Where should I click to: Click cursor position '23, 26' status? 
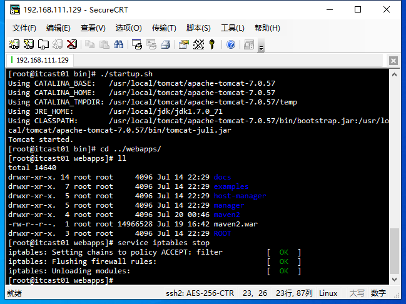[x=255, y=293]
